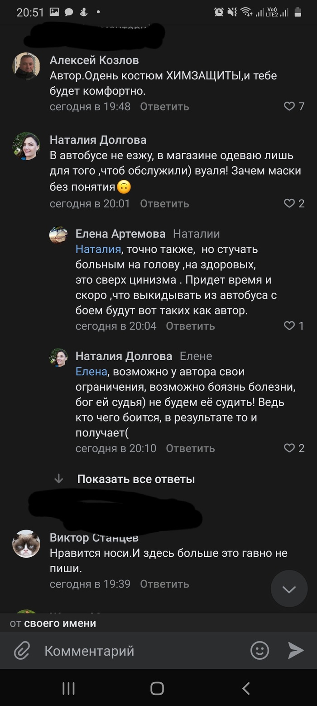Reply to Виктор Станцев's comment
The height and width of the screenshot is (706, 317).
click(164, 584)
